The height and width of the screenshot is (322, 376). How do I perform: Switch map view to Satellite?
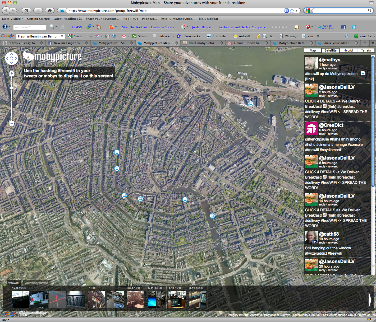330,50
